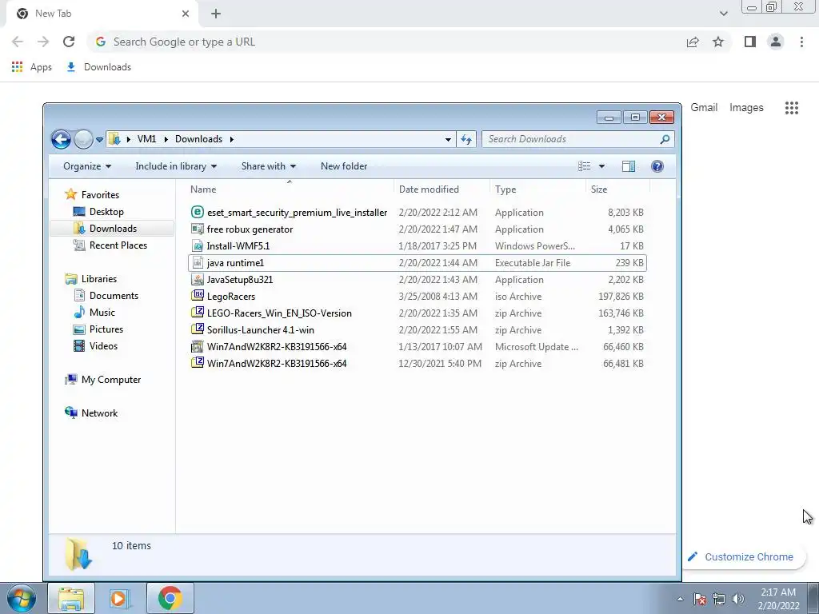
Task: Open Windows Media Player from taskbar
Action: pyautogui.click(x=120, y=598)
